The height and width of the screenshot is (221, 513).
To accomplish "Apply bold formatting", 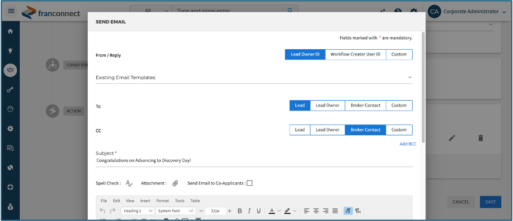I will (x=240, y=211).
